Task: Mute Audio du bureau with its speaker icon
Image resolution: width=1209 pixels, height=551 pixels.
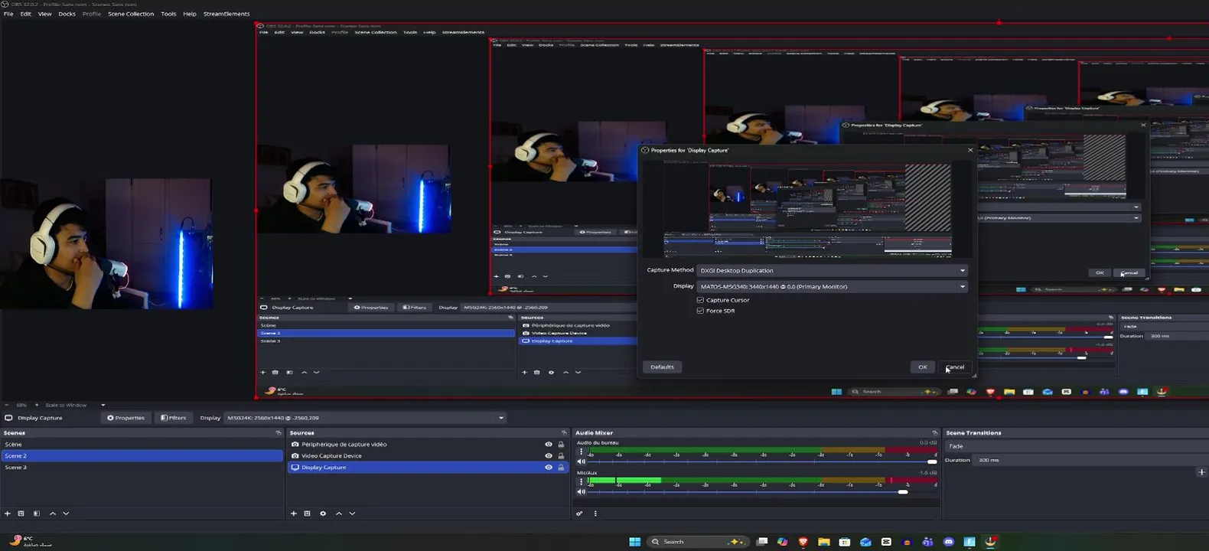Action: click(x=582, y=461)
